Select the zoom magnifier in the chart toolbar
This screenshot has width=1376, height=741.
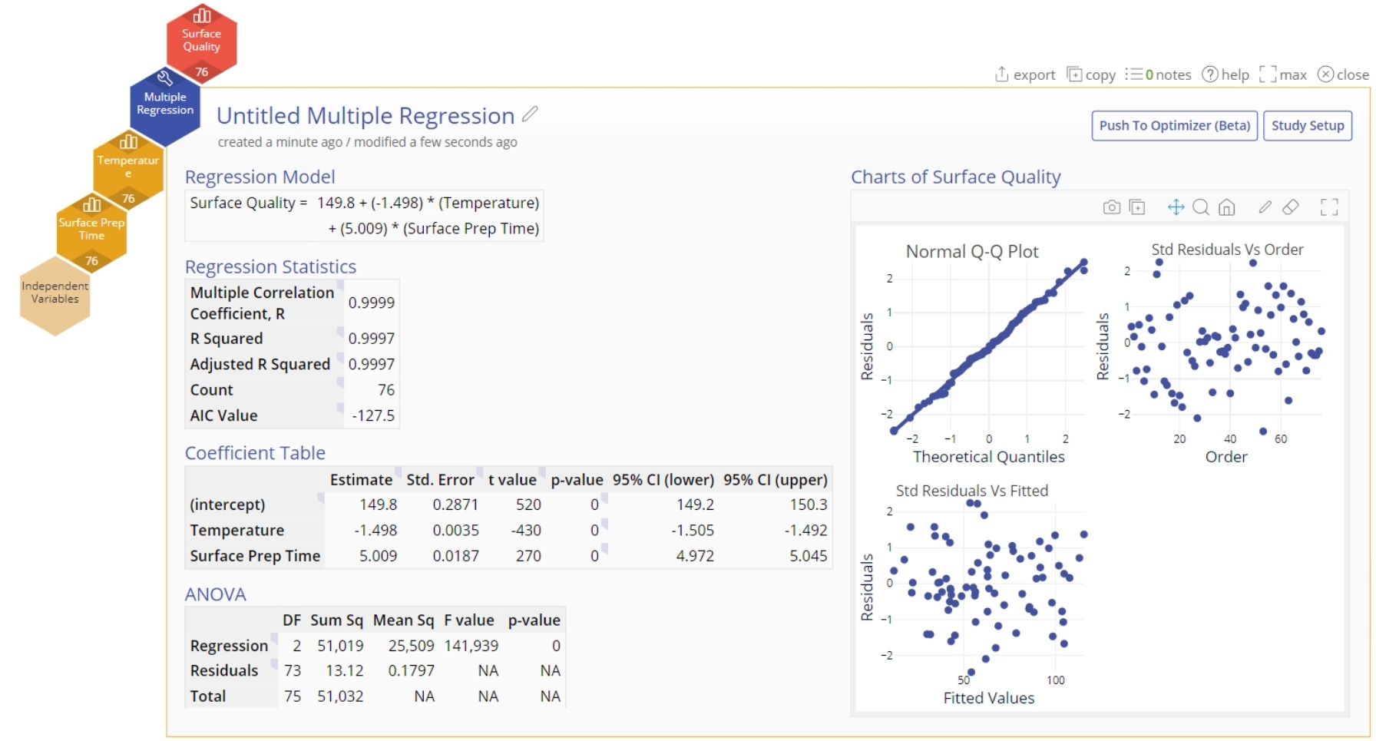click(1201, 207)
